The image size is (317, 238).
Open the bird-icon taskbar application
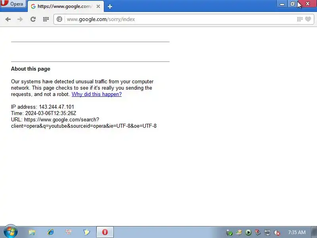(86, 232)
